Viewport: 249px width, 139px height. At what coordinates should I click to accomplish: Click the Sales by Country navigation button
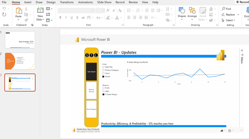point(91,90)
